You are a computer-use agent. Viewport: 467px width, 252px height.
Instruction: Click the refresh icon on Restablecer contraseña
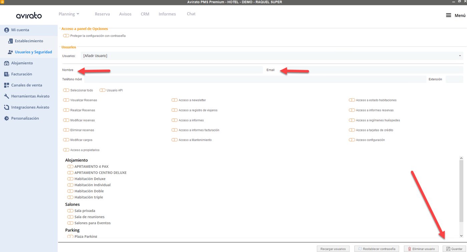360,249
